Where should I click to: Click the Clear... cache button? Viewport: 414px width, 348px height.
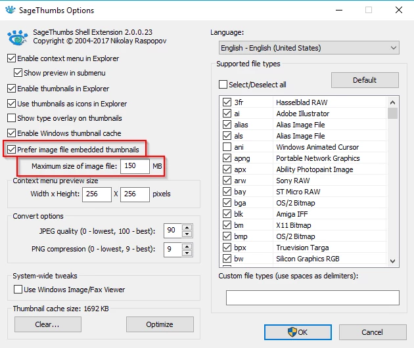48,324
